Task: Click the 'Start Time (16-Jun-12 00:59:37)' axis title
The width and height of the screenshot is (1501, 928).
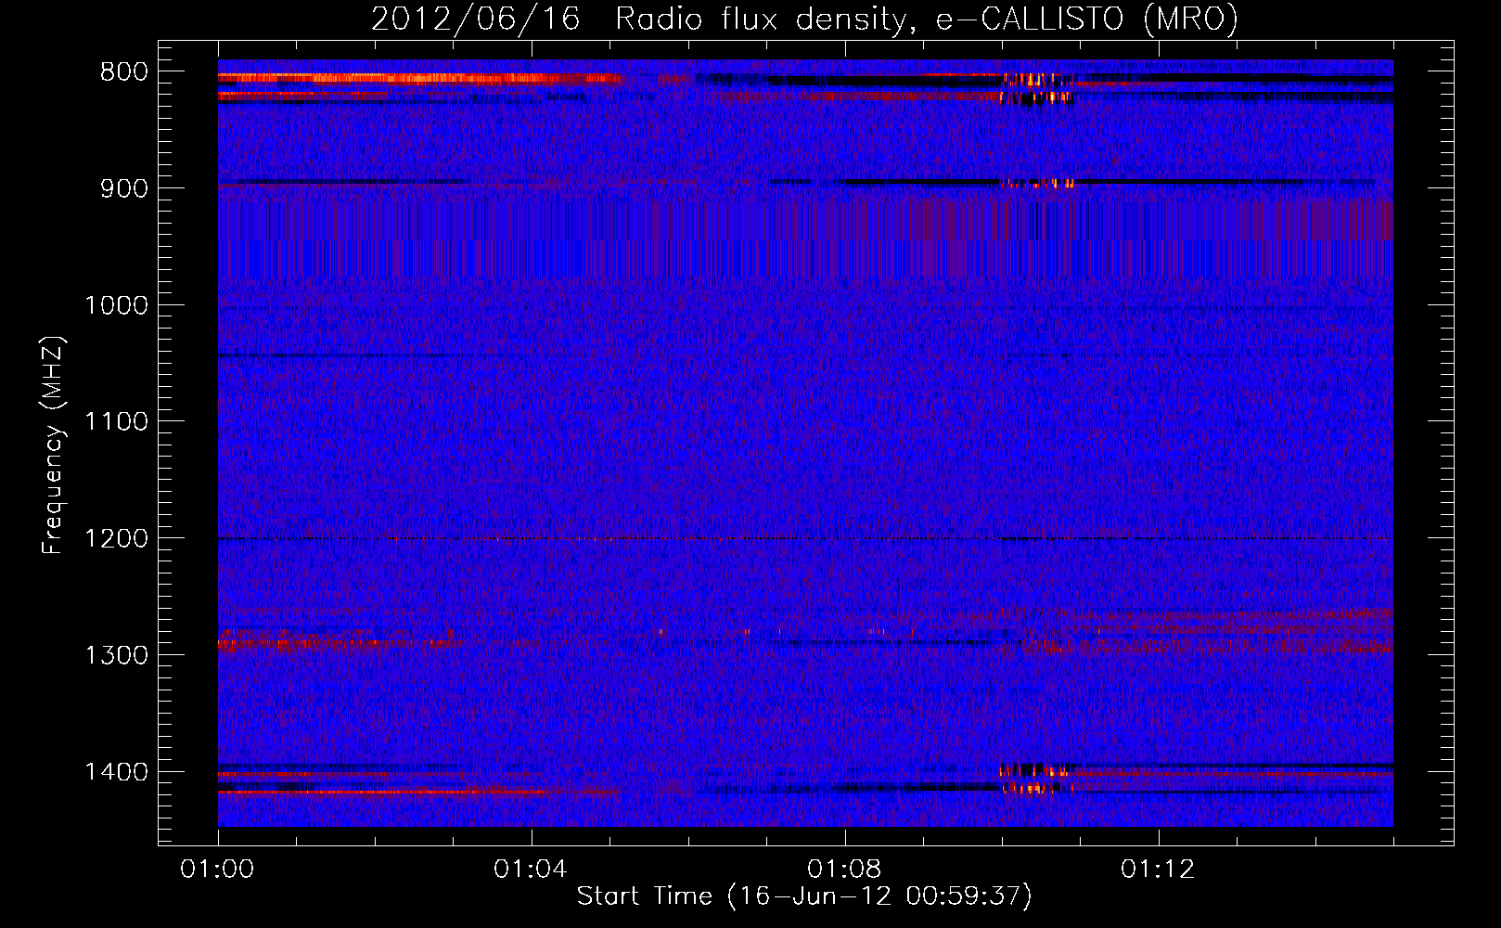Action: coord(804,896)
